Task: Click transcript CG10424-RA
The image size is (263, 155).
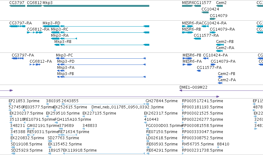Action: (205, 26)
